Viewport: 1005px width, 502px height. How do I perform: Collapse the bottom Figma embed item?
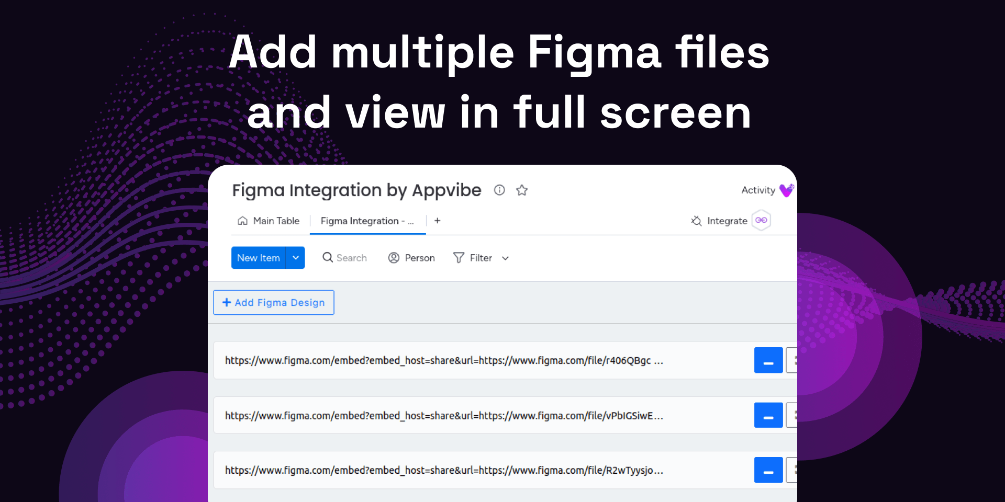[x=768, y=470]
